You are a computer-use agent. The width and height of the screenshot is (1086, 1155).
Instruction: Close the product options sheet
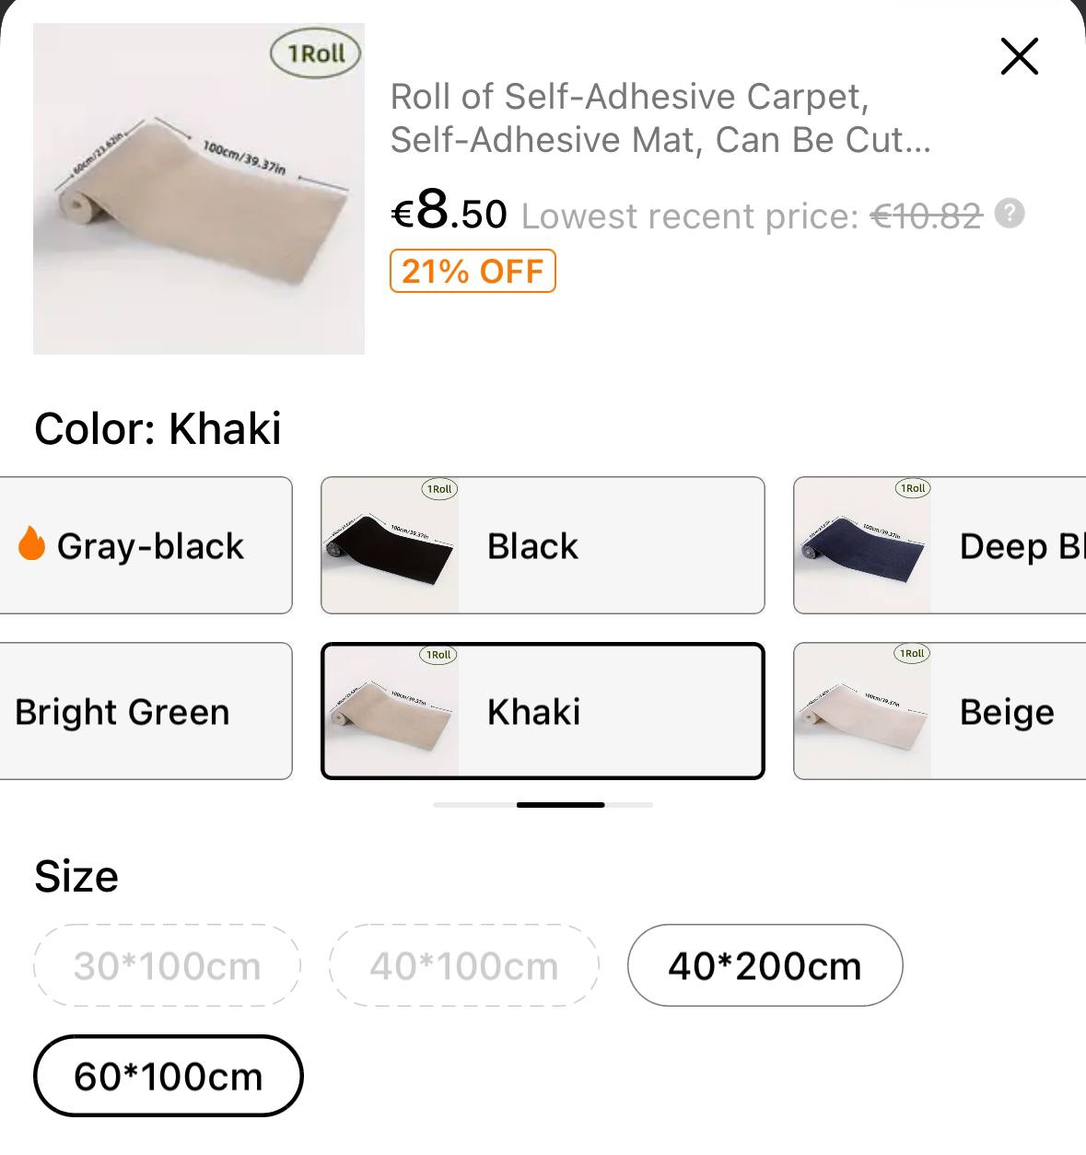(1019, 56)
